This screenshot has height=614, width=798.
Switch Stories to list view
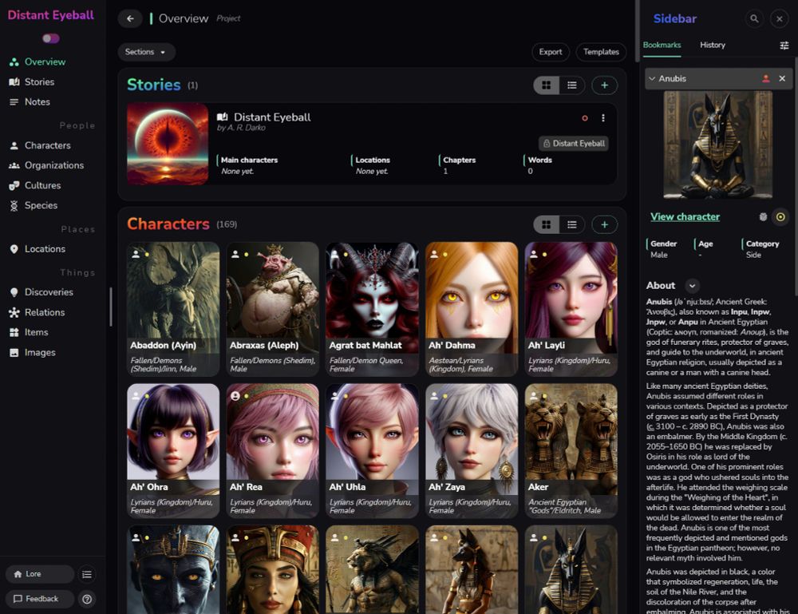coord(572,85)
